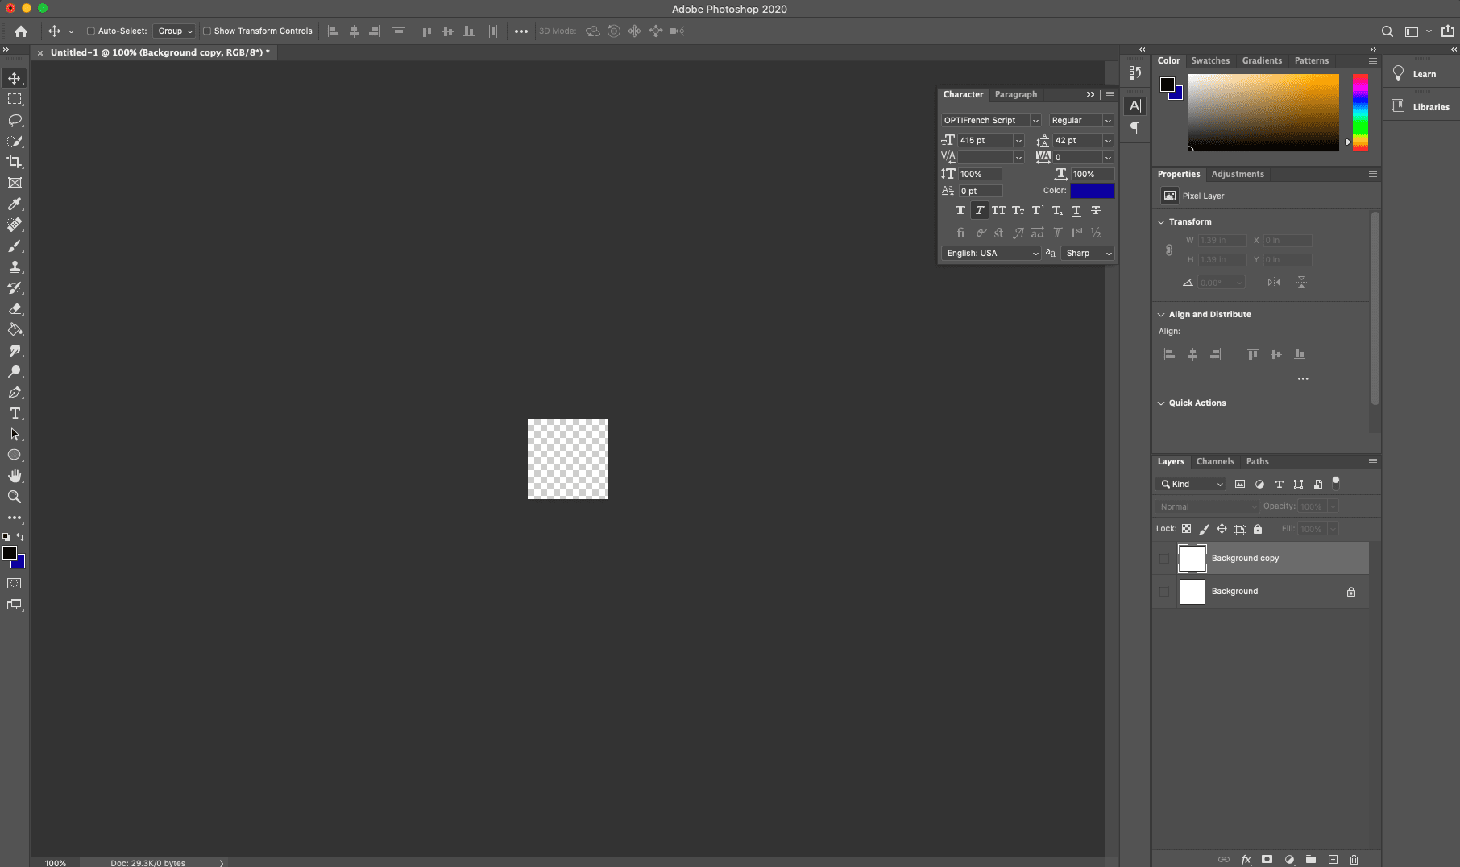Viewport: 1460px width, 867px height.
Task: Switch to the Channels tab
Action: point(1214,462)
